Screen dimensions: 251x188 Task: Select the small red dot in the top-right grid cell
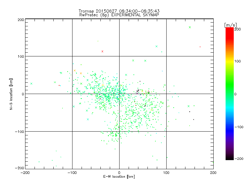(200, 47)
